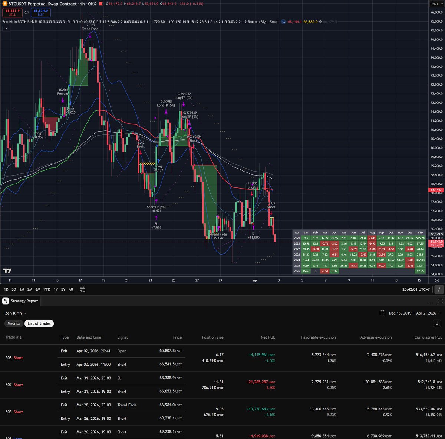Click the red 68,144.1 price label on scale
445x439 pixels.
[x=436, y=190]
